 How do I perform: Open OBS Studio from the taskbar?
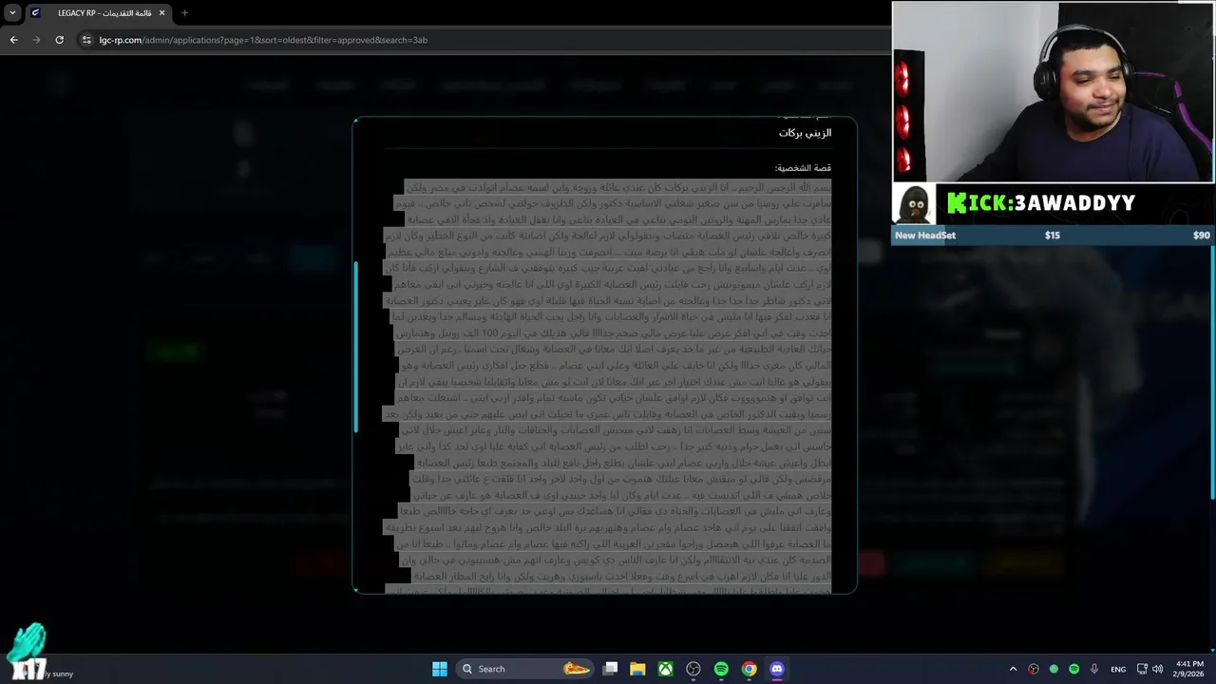click(693, 669)
